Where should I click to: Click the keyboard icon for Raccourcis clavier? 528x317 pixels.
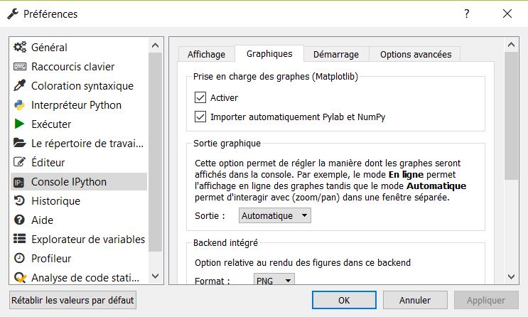click(x=20, y=66)
